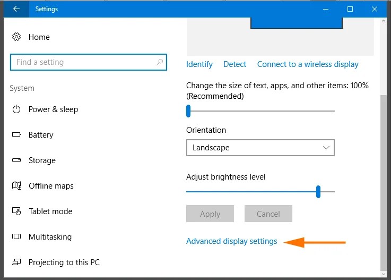Click the Storage drive icon

pyautogui.click(x=16, y=160)
